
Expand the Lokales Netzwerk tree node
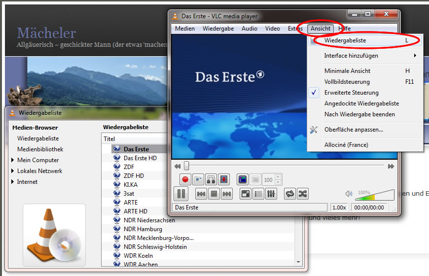coord(13,171)
